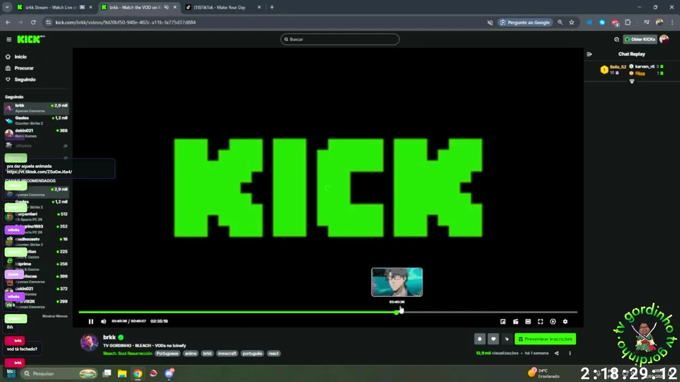Click the KICK logo
680x382 pixels.
[x=30, y=39]
